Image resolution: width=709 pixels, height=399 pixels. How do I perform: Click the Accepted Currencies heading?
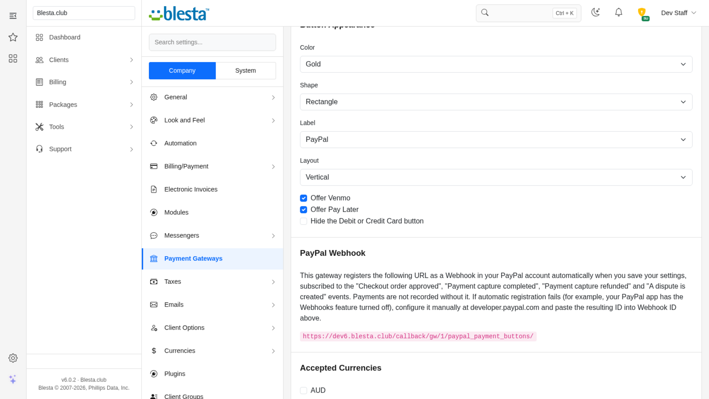point(340,368)
